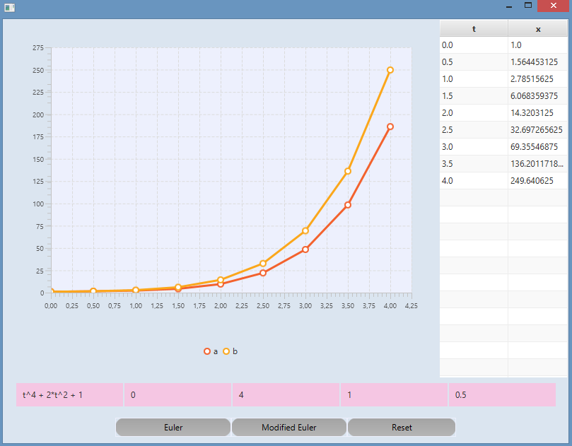572x446 pixels.
Task: Select table cell 14.3203125
Action: click(x=538, y=112)
